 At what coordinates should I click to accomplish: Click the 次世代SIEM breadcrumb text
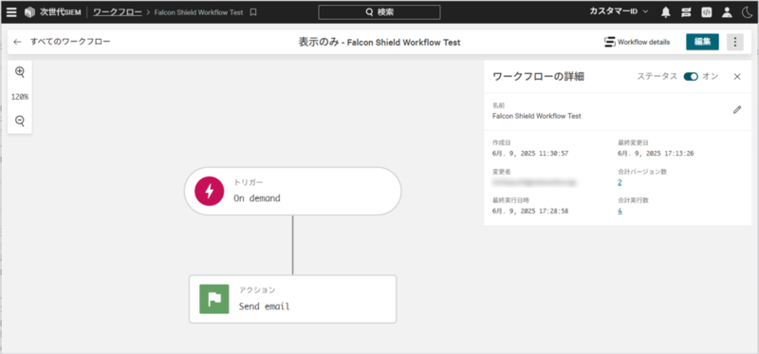coord(61,12)
